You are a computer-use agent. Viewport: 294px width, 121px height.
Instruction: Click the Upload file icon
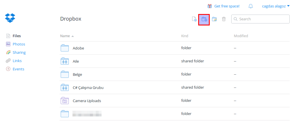click(194, 19)
